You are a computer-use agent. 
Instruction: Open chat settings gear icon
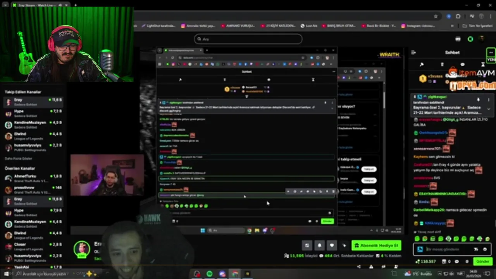click(467, 262)
